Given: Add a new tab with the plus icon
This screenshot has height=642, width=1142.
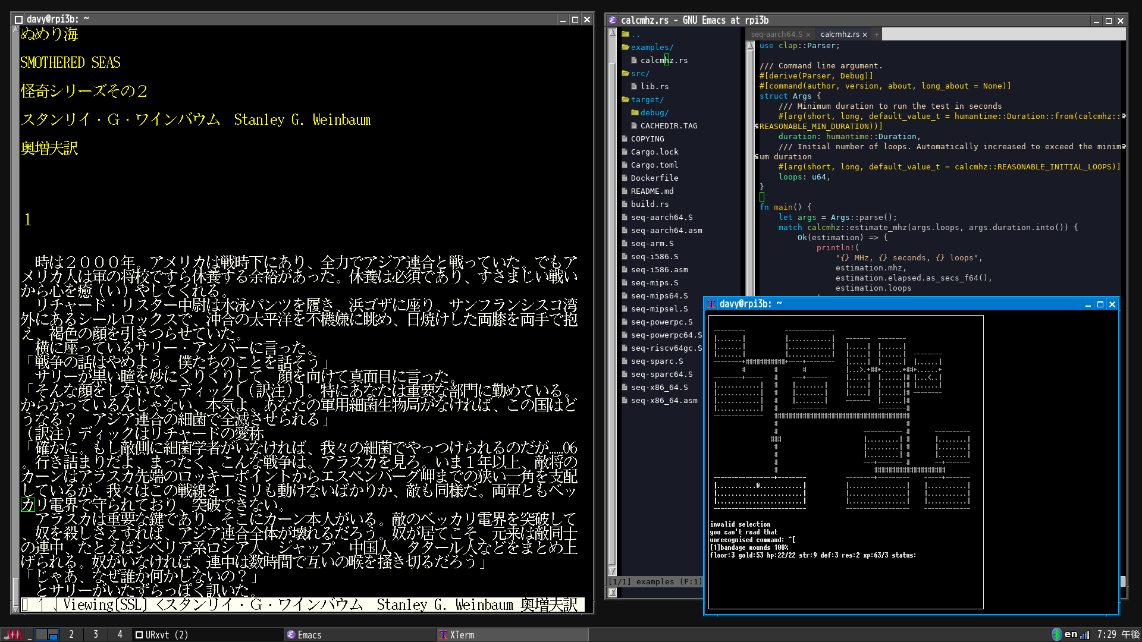Looking at the screenshot, I should click(x=876, y=34).
